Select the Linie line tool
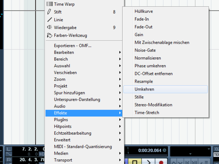Viewport: 219px width, 164px height. [x=84, y=20]
